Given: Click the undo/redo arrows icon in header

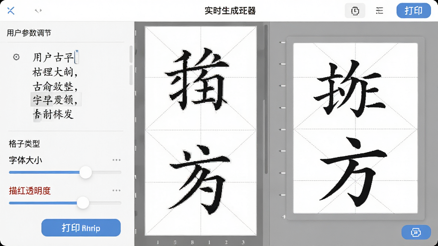Looking at the screenshot, I should pos(38,11).
